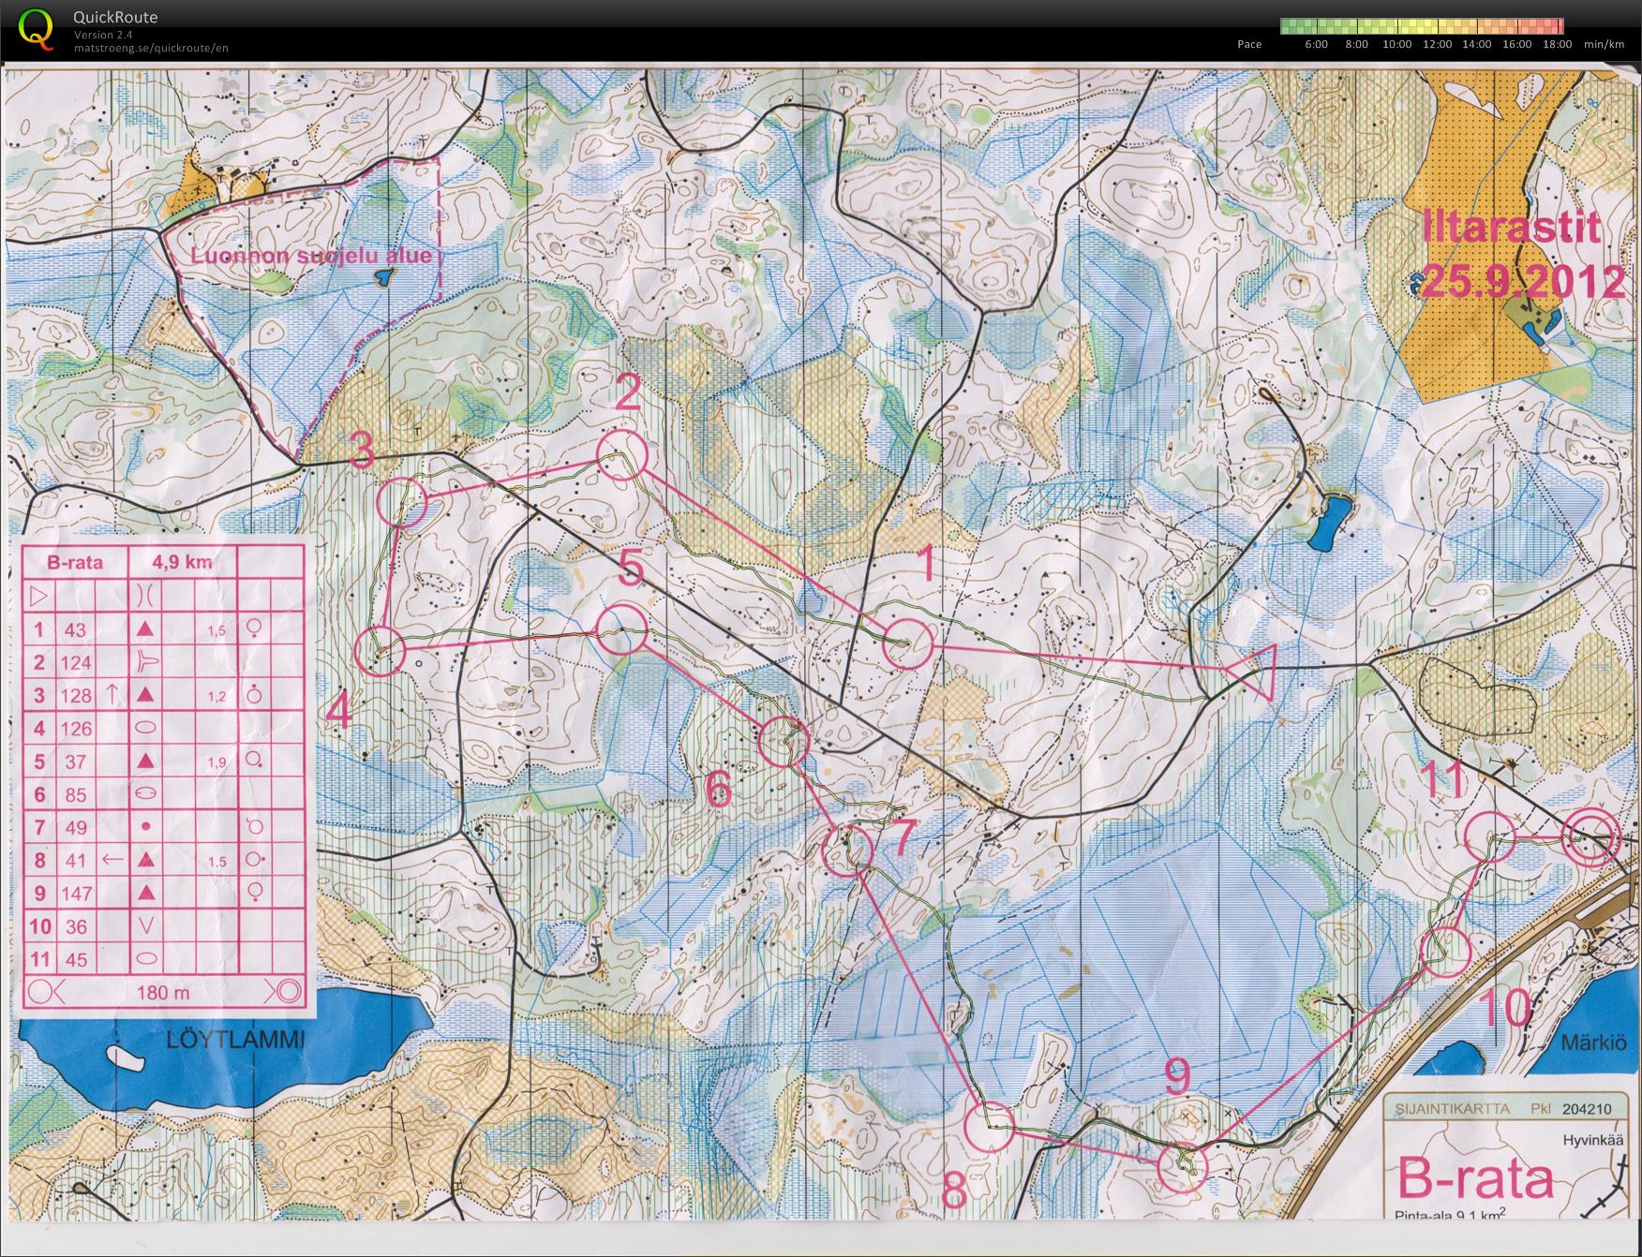Image resolution: width=1642 pixels, height=1257 pixels.
Task: Click the Luonnon suojelu alue label
Action: 311,256
